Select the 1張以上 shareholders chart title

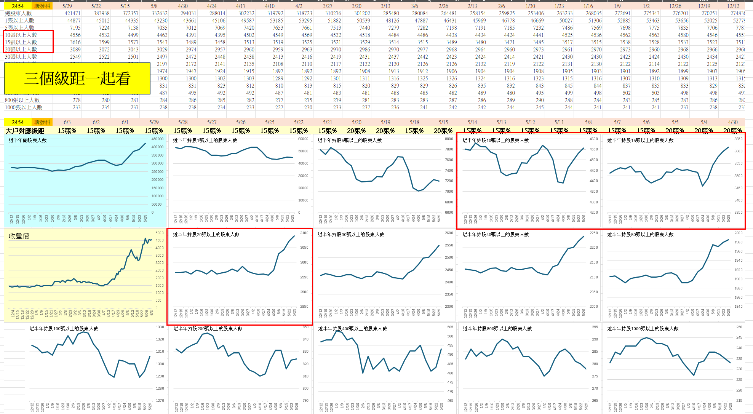[x=205, y=141]
